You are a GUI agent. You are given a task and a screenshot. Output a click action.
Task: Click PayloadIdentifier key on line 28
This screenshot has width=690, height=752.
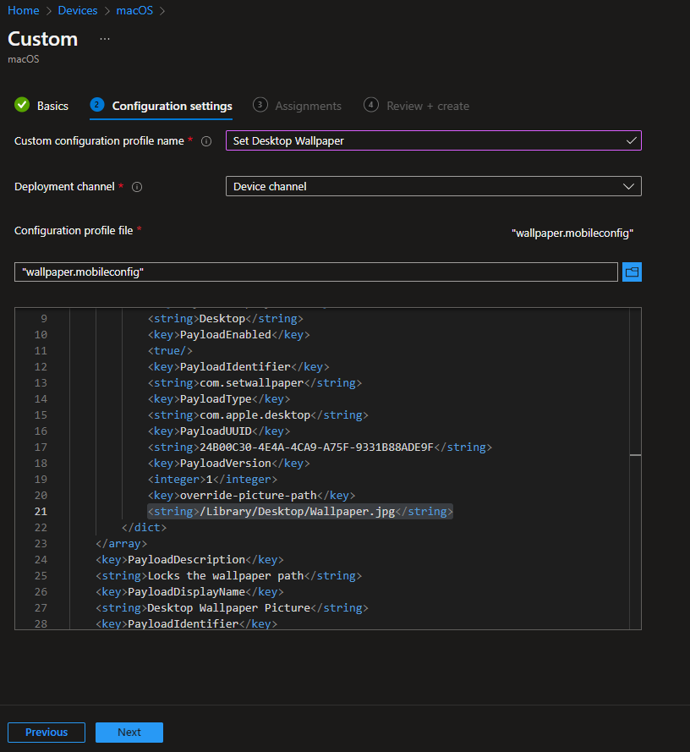(x=187, y=623)
